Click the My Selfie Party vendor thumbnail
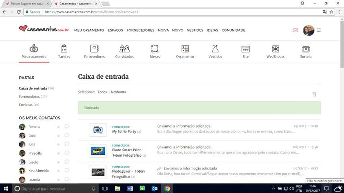The height and width of the screenshot is (193, 344). tap(98, 130)
